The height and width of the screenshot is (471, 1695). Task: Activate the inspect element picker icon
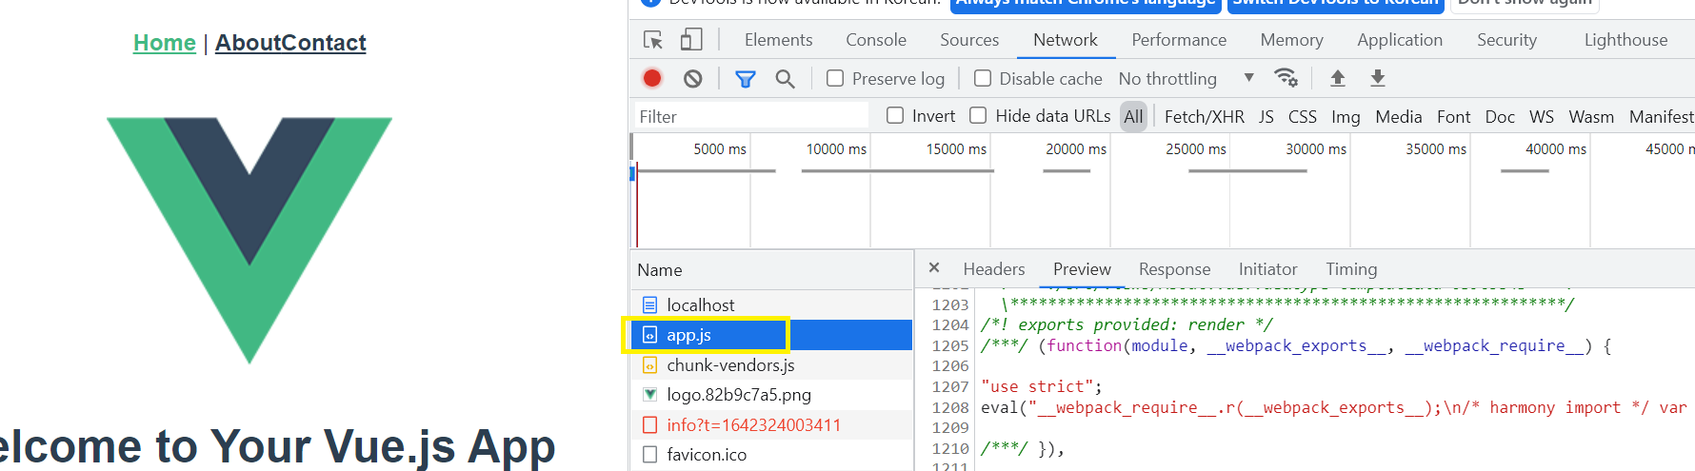point(653,40)
